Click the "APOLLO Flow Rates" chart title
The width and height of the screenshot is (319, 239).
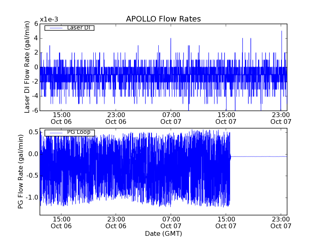(x=163, y=19)
